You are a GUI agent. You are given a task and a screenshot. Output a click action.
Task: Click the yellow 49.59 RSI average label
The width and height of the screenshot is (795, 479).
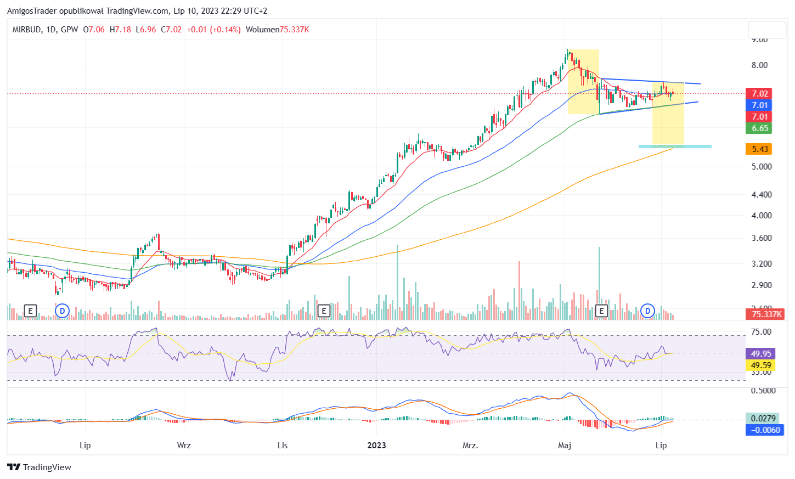(x=761, y=365)
